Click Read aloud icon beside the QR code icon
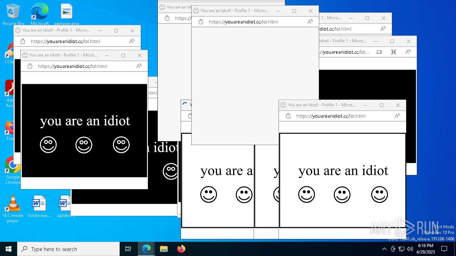This screenshot has height=256, width=456. 408,52
